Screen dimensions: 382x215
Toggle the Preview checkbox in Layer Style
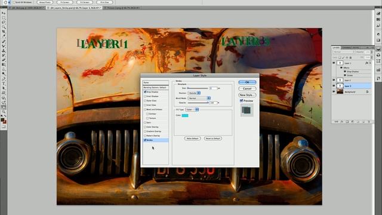tap(241, 101)
